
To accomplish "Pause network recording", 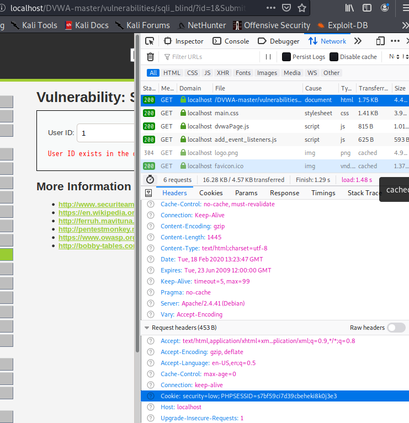I will coord(268,57).
